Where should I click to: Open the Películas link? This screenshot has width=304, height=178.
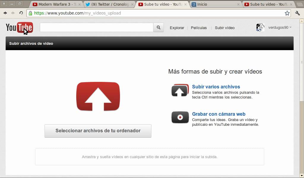pos(199,28)
